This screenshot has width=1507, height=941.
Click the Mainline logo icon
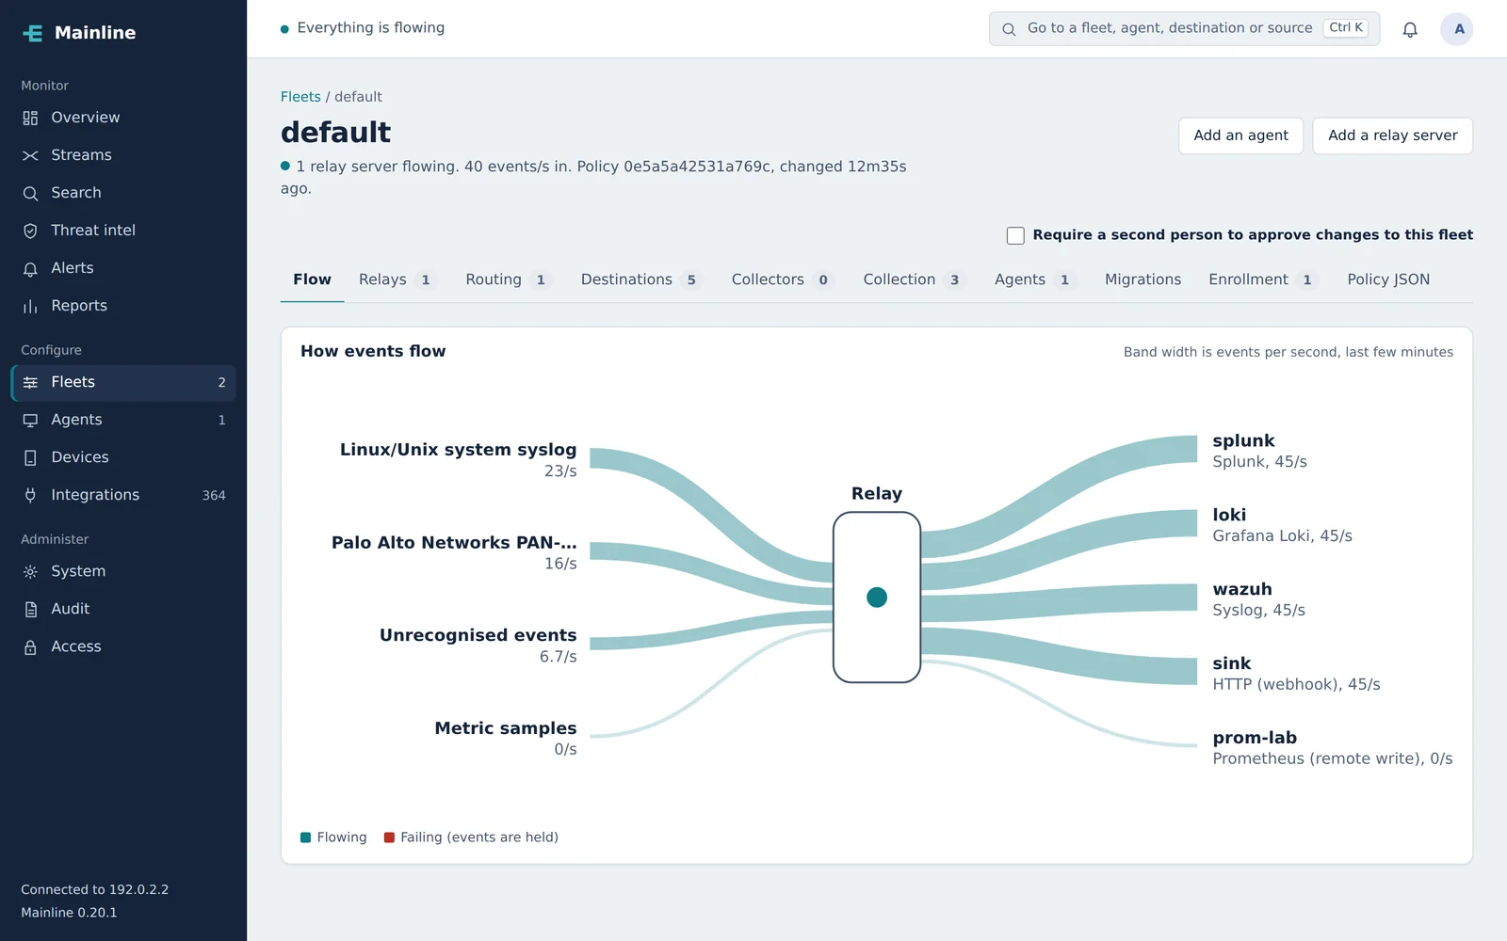(33, 33)
